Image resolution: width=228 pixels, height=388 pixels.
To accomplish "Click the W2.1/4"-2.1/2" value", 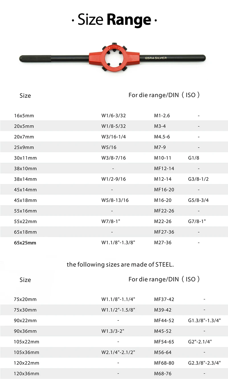I will coord(118,352).
